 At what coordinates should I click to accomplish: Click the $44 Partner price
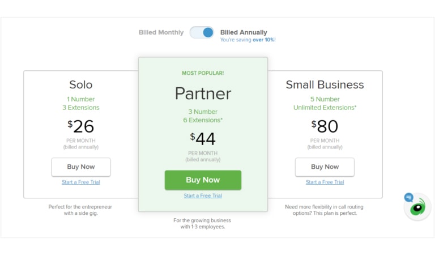click(203, 138)
